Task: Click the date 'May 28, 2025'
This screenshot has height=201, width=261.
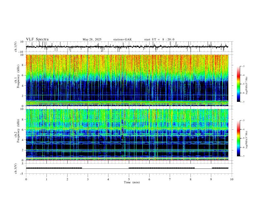Action: click(x=92, y=39)
